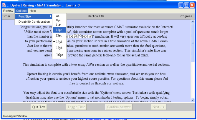Image resolution: width=197 pixels, height=120 pixels.
Task: Open the Help menu
Action: point(33,11)
